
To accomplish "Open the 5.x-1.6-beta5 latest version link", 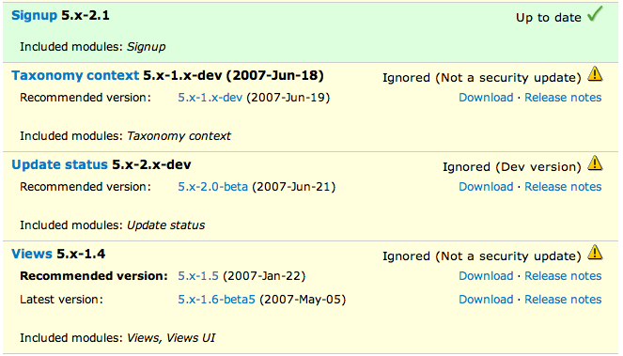I will 216,300.
